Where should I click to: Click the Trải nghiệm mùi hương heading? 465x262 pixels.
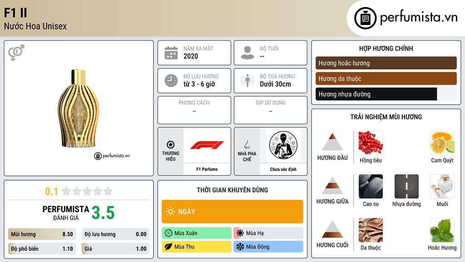(x=386, y=117)
